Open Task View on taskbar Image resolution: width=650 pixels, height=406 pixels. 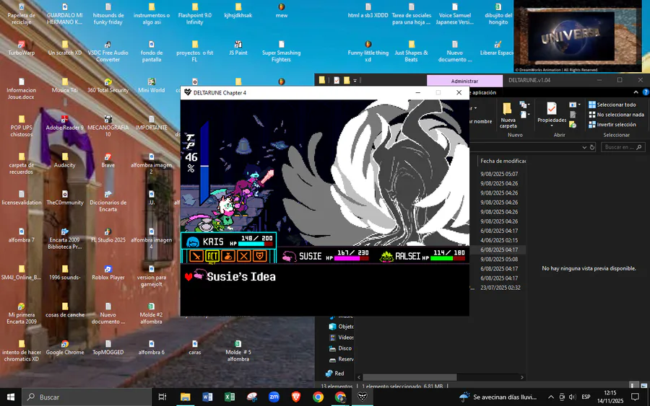pyautogui.click(x=162, y=397)
